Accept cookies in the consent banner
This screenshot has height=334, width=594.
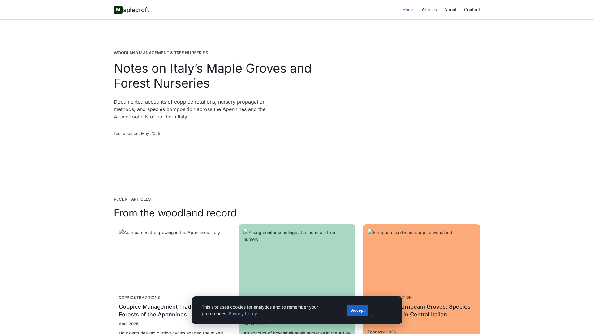click(x=358, y=310)
